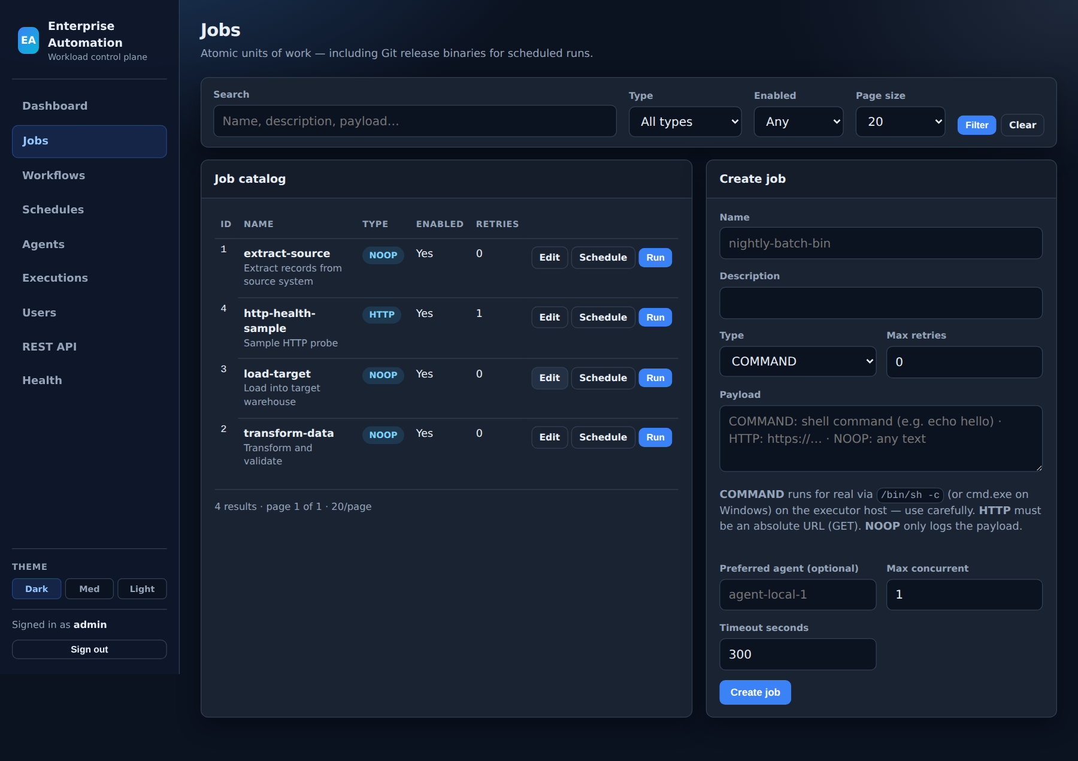Image resolution: width=1078 pixels, height=761 pixels.
Task: Focus the Description field
Action: tap(881, 303)
